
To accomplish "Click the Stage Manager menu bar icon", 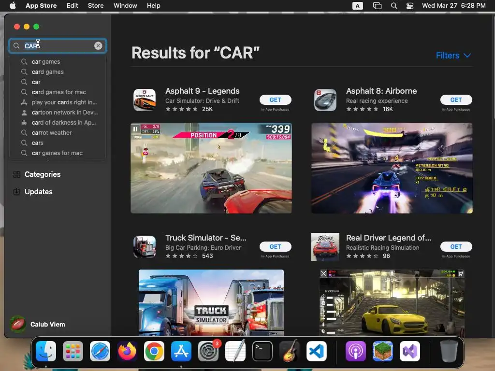I will coord(377,6).
